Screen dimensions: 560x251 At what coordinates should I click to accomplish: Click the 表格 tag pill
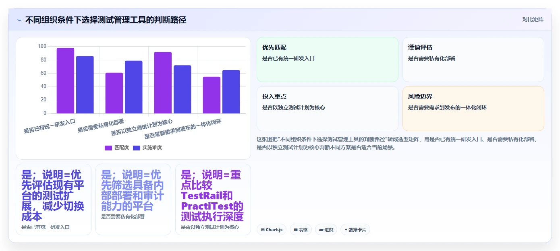pyautogui.click(x=301, y=230)
